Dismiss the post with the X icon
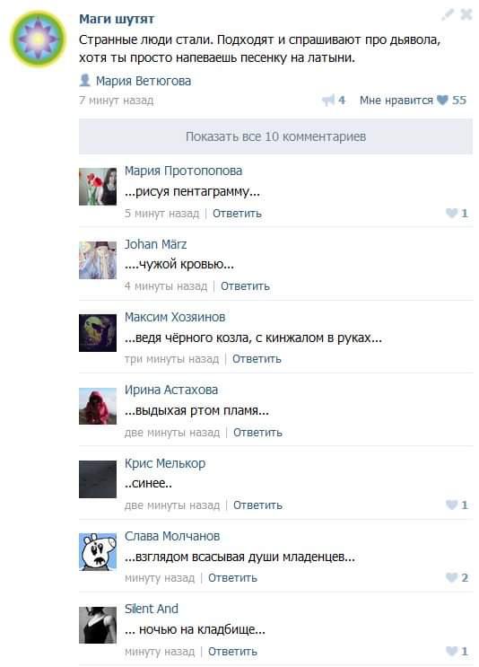 pyautogui.click(x=466, y=14)
